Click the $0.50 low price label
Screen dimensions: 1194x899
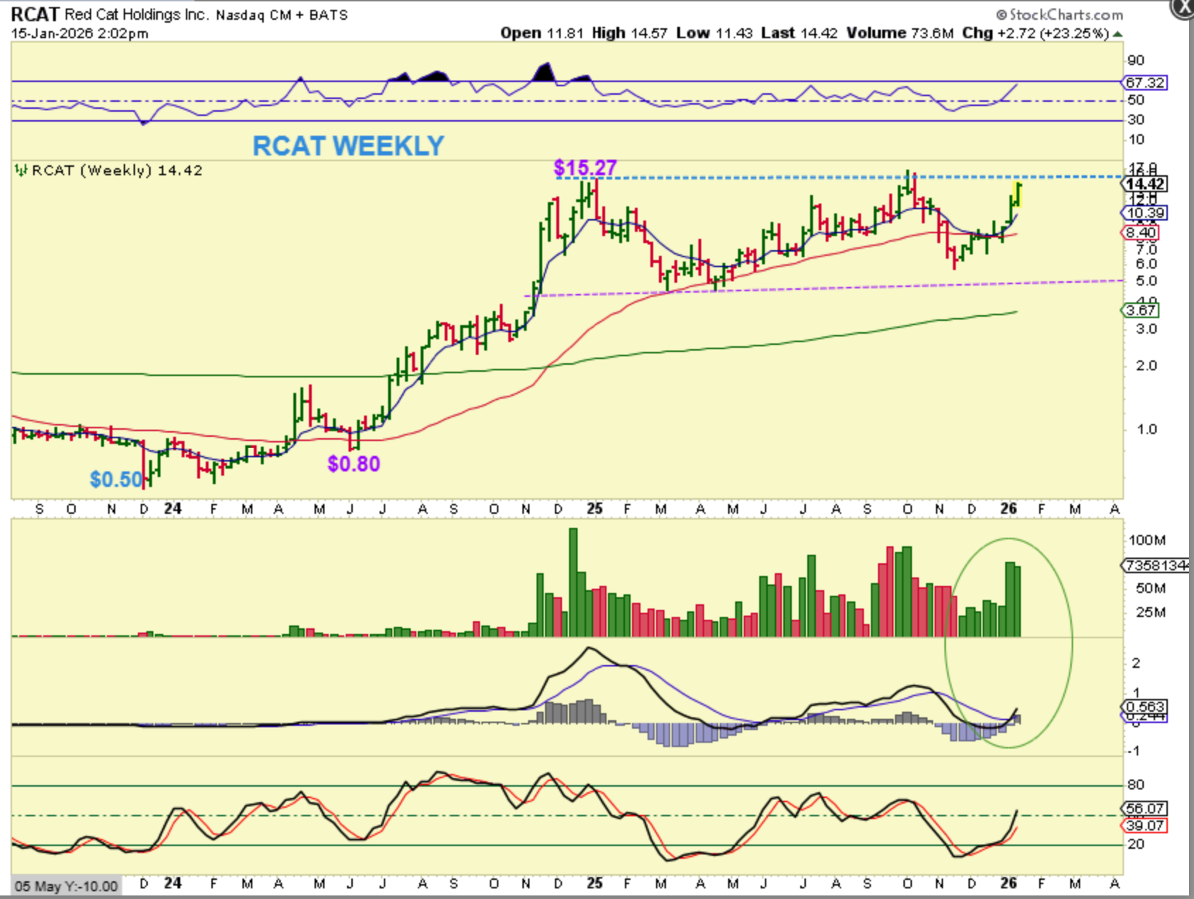(117, 479)
